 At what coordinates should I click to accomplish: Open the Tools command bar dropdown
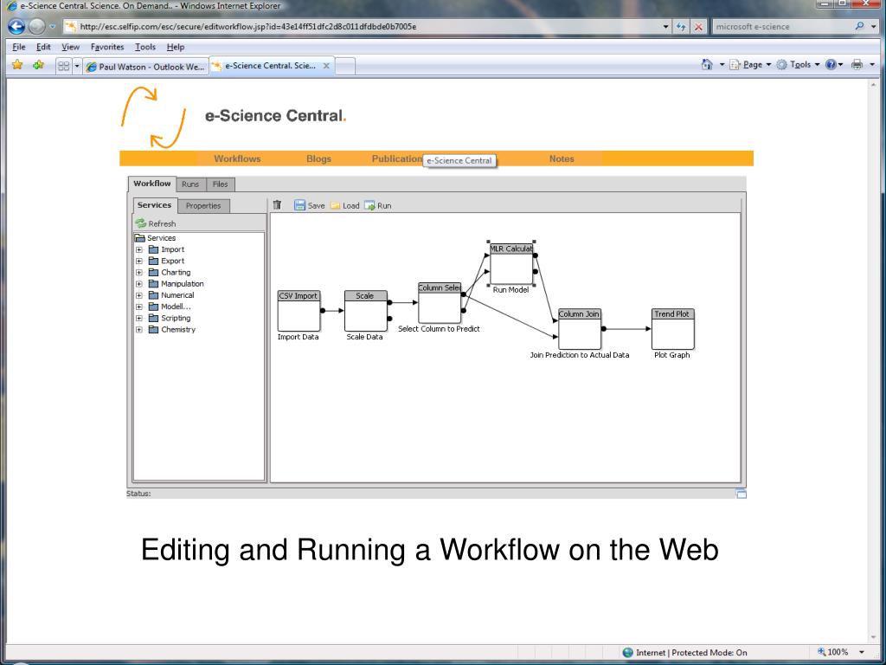click(x=798, y=64)
